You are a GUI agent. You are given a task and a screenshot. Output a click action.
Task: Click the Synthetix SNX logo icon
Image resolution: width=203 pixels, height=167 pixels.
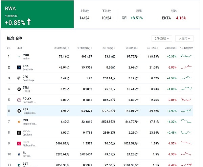tap(19, 67)
